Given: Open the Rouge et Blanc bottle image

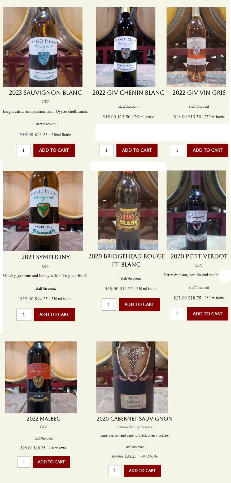Looking at the screenshot, I should pos(128,210).
